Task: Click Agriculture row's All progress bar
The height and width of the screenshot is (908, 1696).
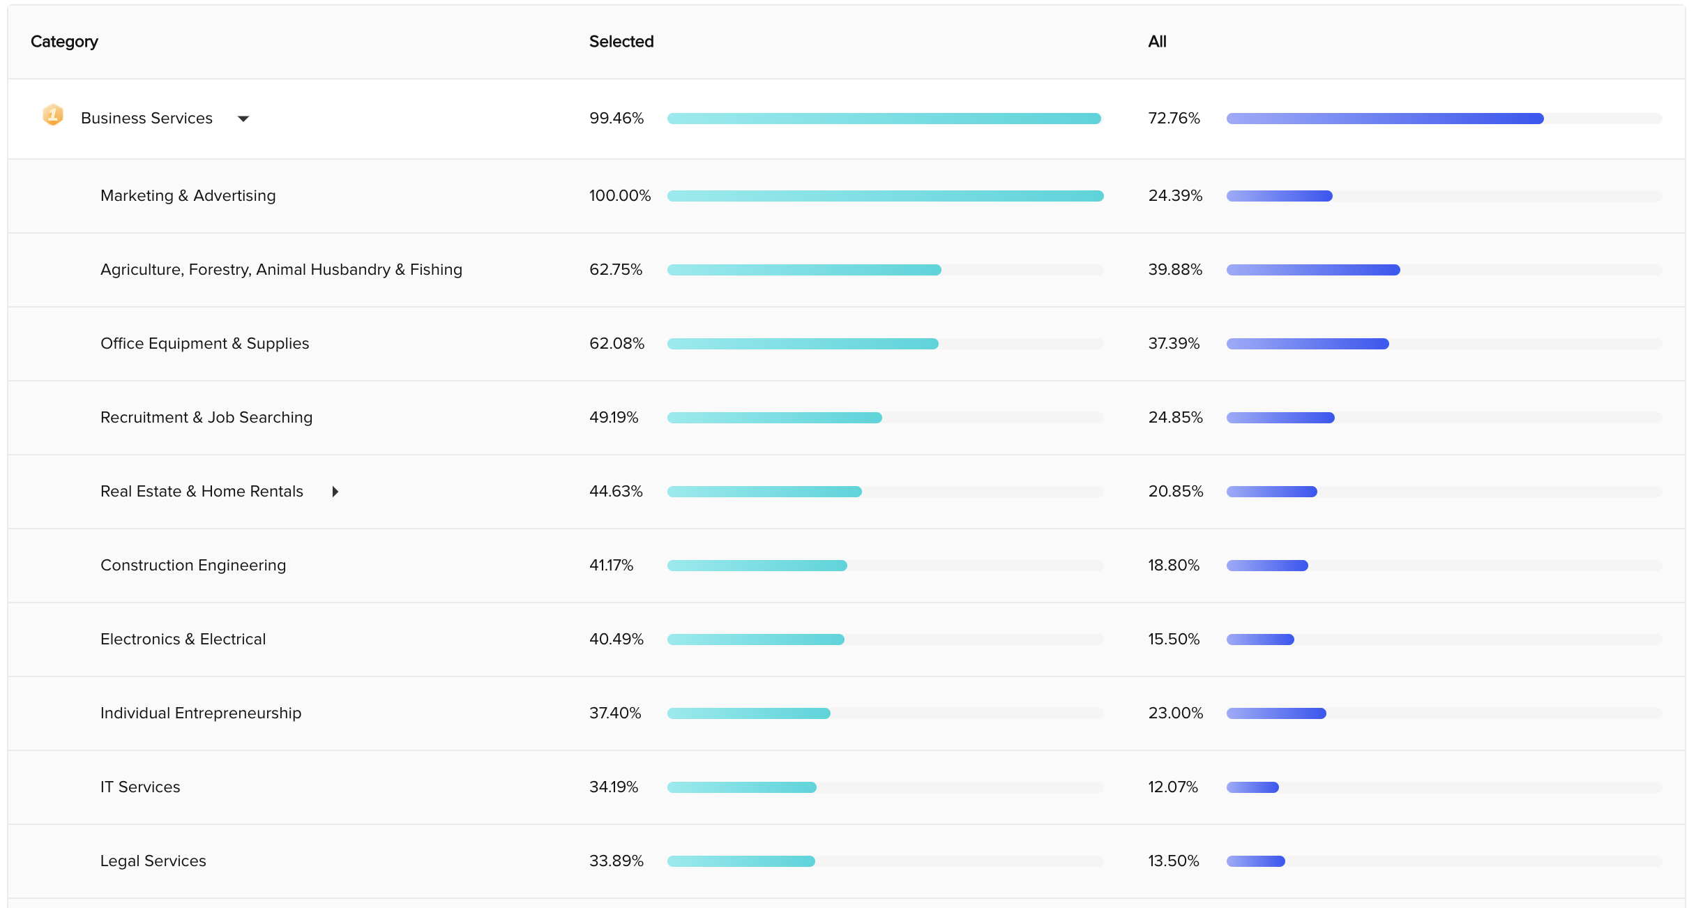Action: point(1444,270)
